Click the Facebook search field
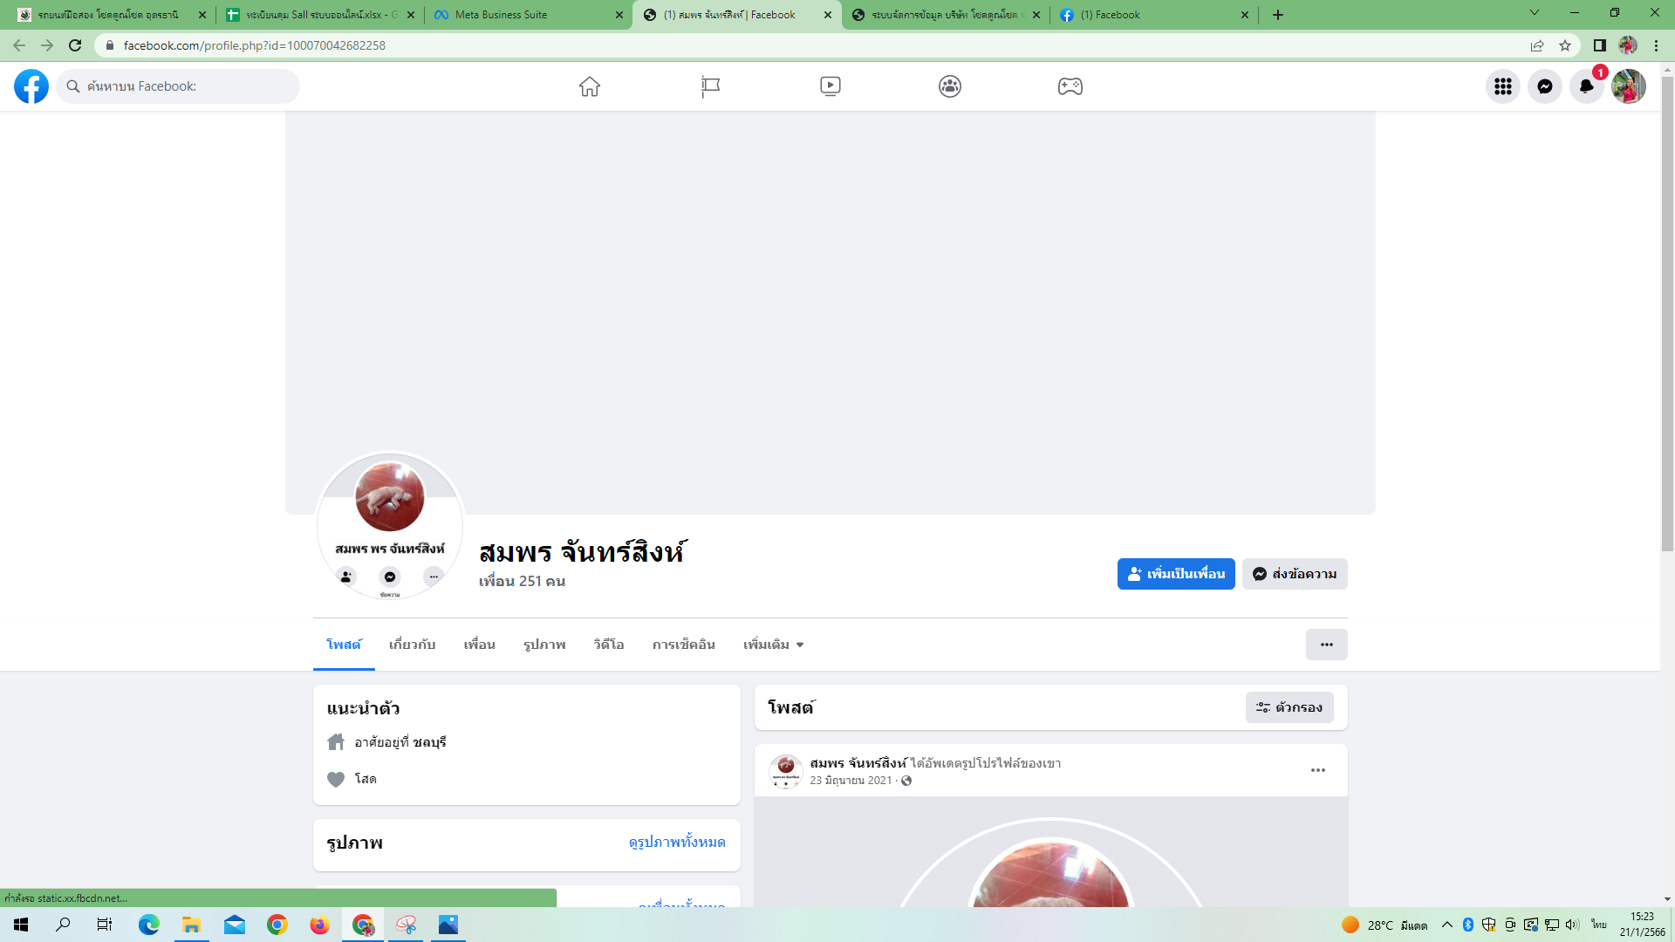The height and width of the screenshot is (942, 1675). 179,86
